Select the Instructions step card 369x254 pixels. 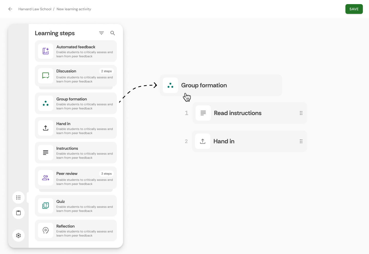(76, 153)
